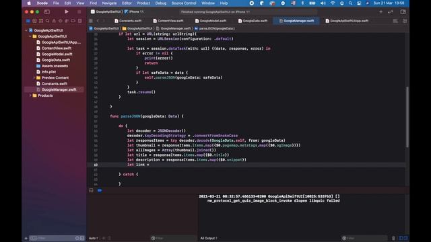This screenshot has height=242, width=431.
Task: Toggle the navigator sidebar visibility
Action: tap(47, 12)
